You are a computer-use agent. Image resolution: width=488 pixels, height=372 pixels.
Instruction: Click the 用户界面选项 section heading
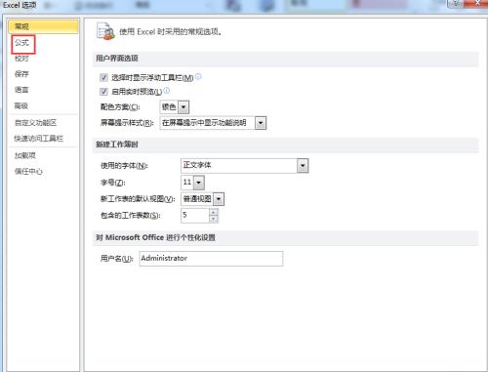tap(117, 59)
